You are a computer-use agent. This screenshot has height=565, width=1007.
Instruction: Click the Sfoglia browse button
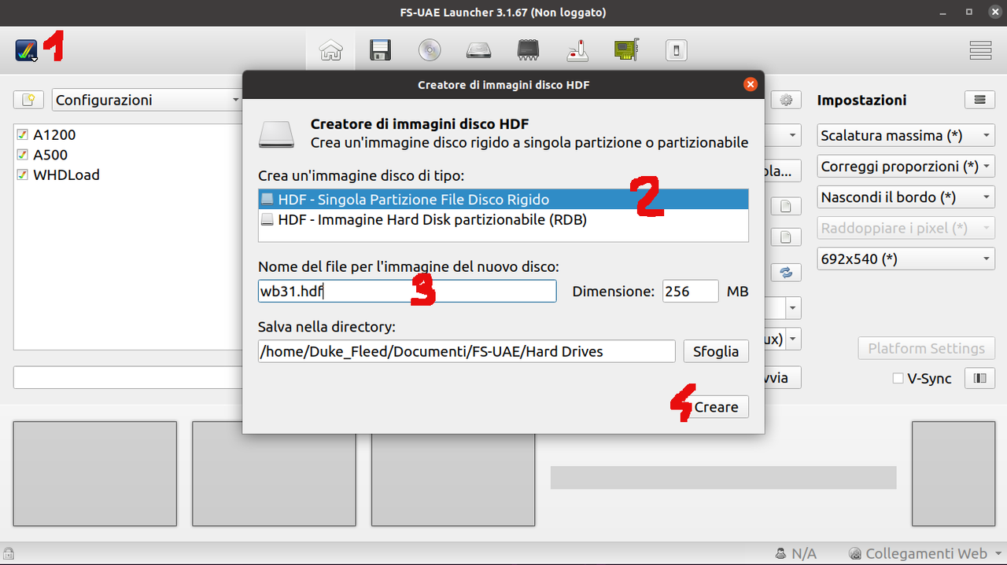[716, 351]
